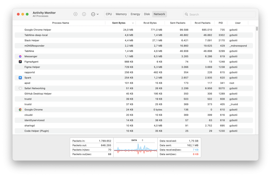Switch to the Memory tab

[x=121, y=14]
